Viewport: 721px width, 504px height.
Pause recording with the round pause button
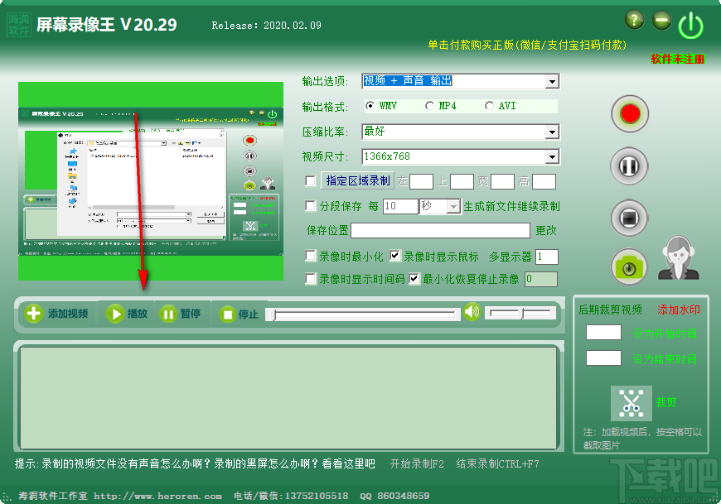629,166
